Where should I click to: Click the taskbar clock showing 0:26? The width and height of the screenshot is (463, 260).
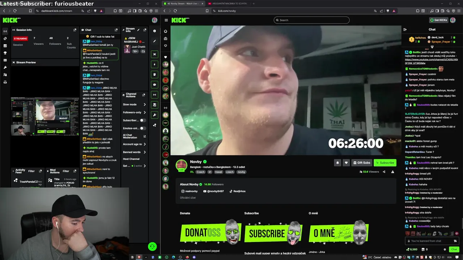[449, 257]
